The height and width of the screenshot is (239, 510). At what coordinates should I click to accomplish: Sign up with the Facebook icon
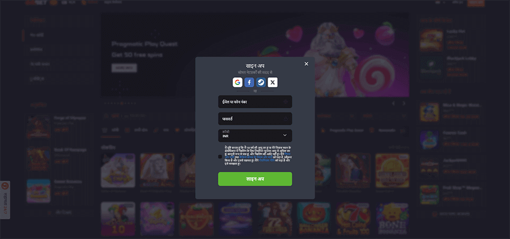pyautogui.click(x=249, y=82)
